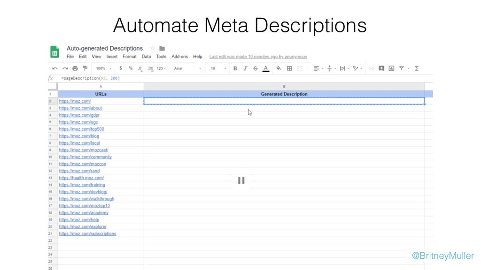The height and width of the screenshot is (270, 481).
Task: Click the move-to-folder icon
Action: tap(162, 48)
